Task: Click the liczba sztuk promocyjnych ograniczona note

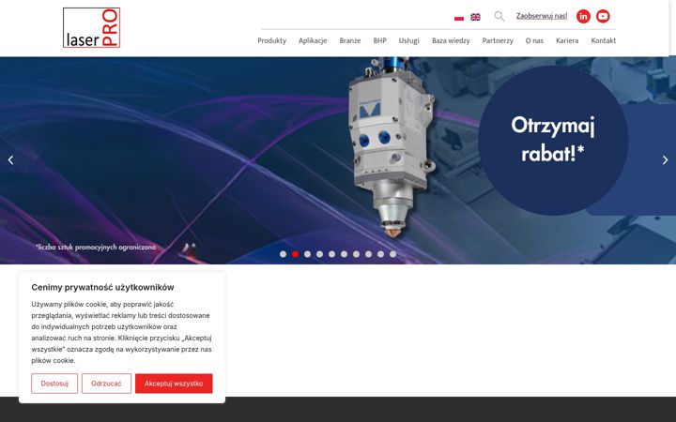Action: click(96, 248)
